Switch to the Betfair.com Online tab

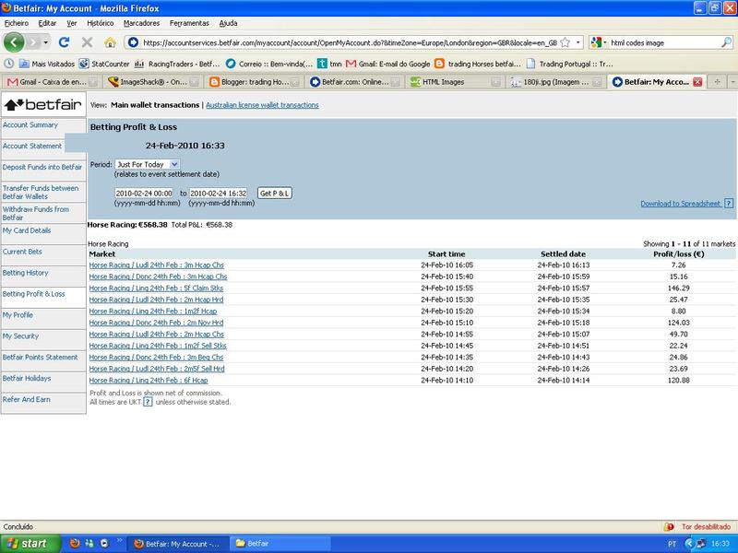click(x=355, y=82)
